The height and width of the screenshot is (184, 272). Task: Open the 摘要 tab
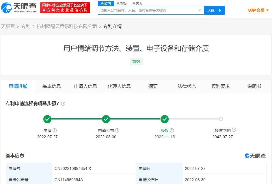(153, 86)
